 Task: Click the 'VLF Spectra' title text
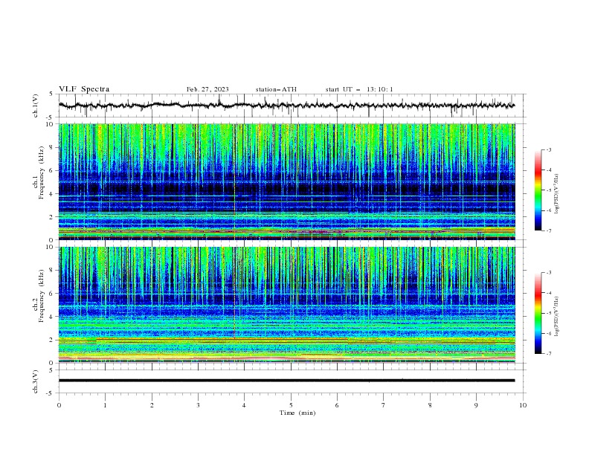click(x=84, y=89)
